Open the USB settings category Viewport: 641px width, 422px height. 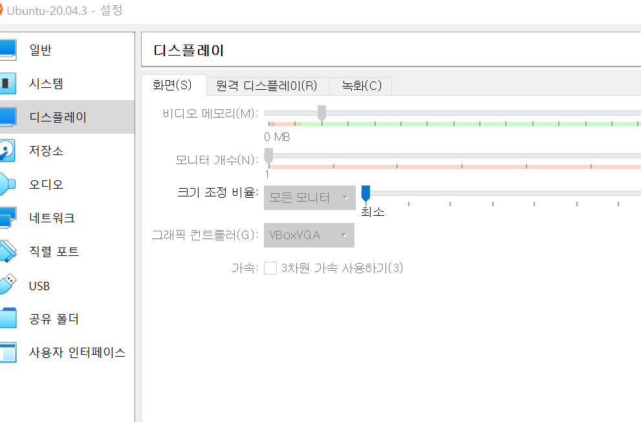click(x=67, y=285)
